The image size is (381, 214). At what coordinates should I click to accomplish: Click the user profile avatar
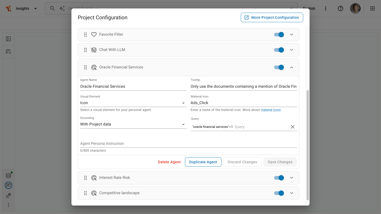[355, 8]
